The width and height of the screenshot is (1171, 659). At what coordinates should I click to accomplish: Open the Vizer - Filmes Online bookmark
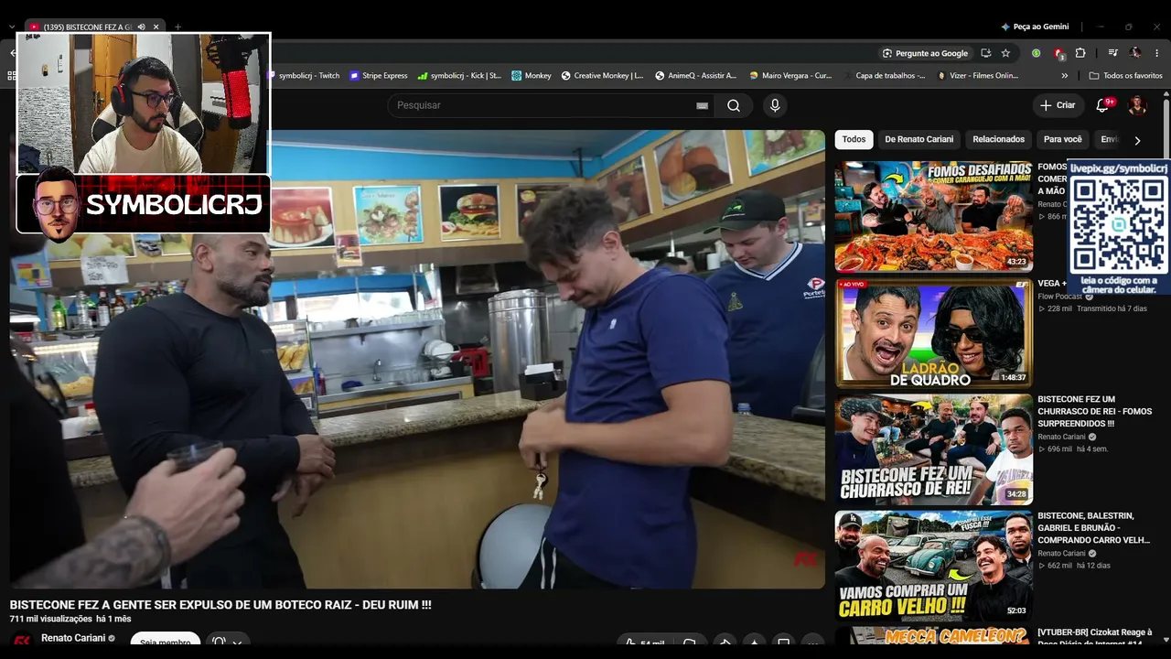click(x=978, y=76)
